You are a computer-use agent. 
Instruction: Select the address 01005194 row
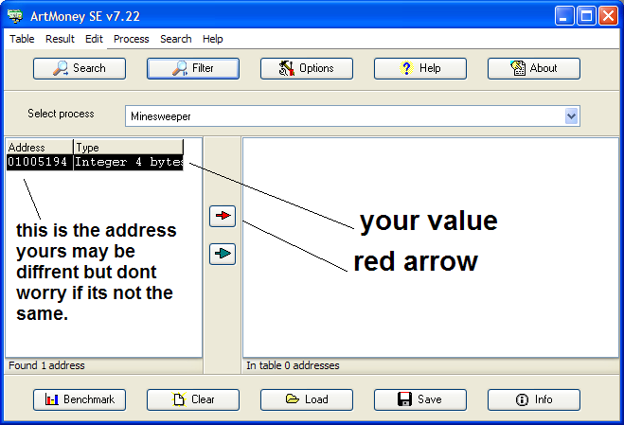point(95,162)
